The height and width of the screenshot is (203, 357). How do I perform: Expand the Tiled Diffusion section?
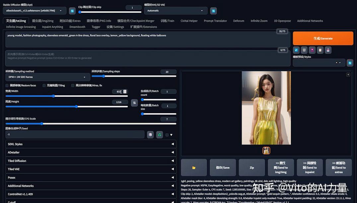(91, 161)
